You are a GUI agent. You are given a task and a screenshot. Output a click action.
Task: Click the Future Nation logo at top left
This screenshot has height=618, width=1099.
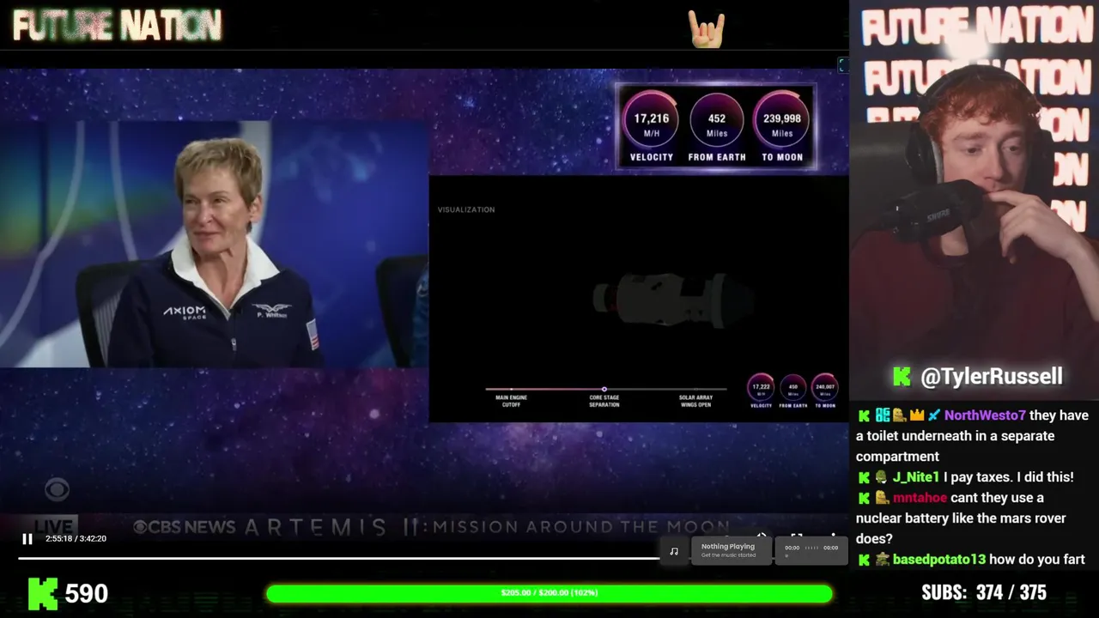118,27
